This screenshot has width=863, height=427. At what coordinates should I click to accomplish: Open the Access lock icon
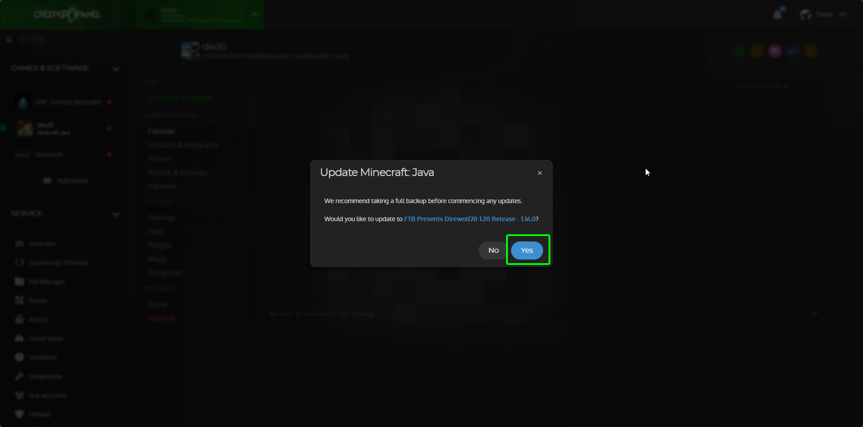coord(19,319)
